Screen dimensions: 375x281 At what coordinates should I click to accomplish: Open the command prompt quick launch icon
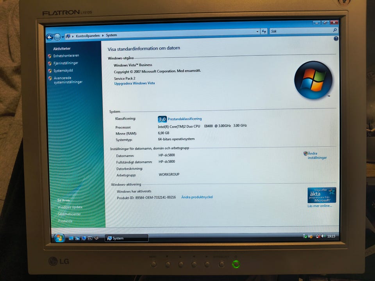90,238
